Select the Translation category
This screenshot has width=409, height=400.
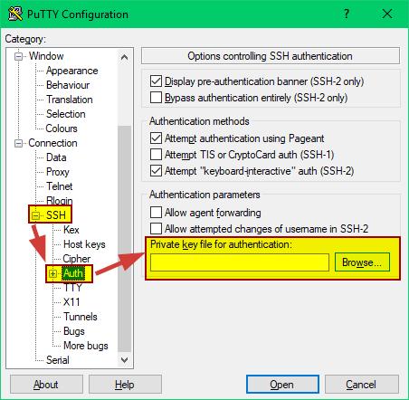click(x=70, y=100)
